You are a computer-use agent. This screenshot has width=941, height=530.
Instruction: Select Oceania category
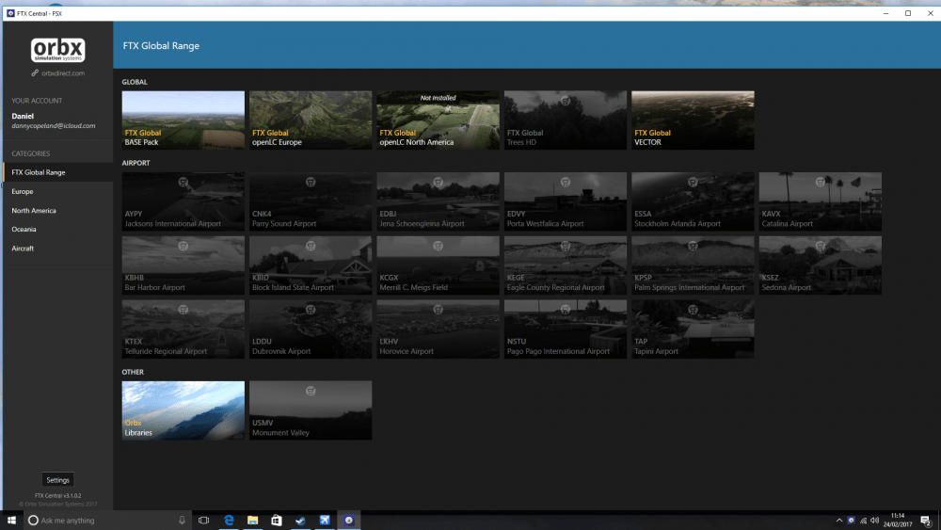[58, 230]
